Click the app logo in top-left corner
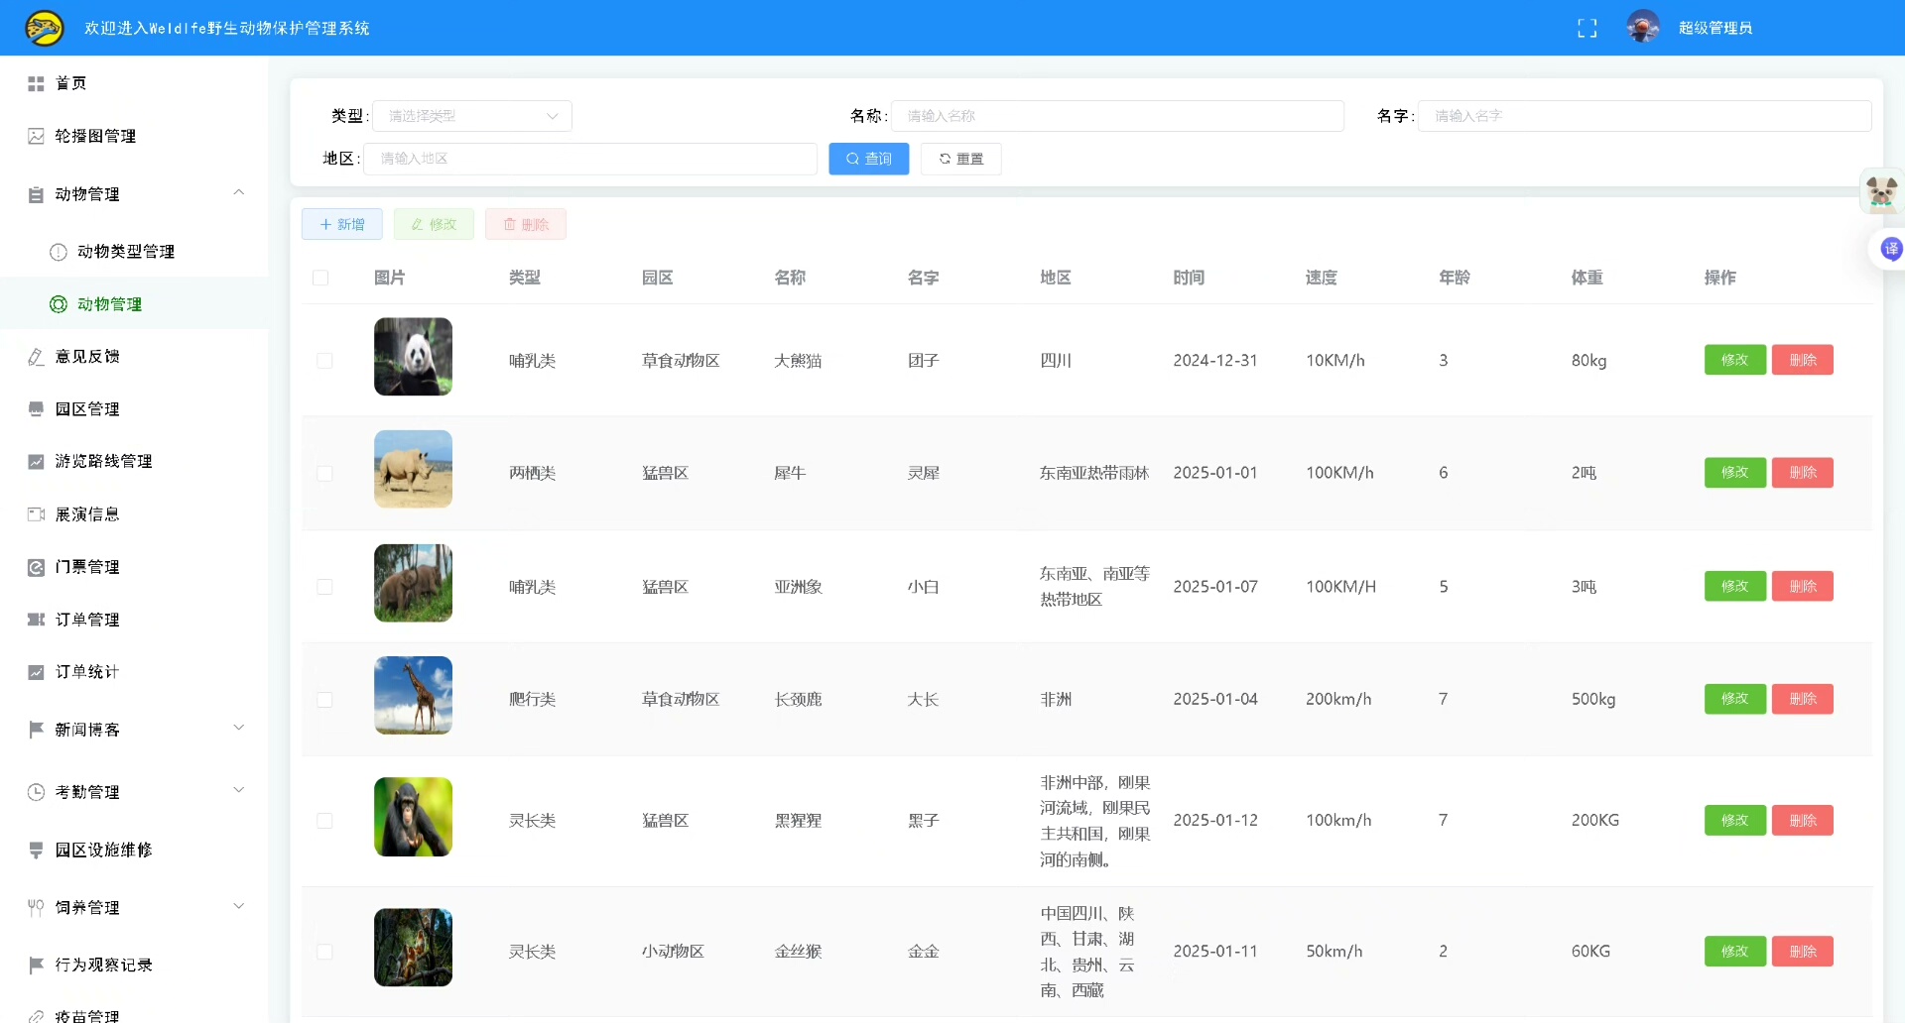 point(45,28)
